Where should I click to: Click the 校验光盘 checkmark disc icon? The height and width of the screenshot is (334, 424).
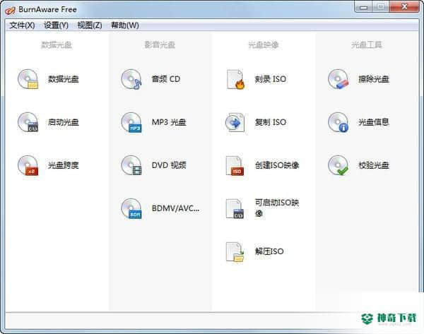point(338,165)
